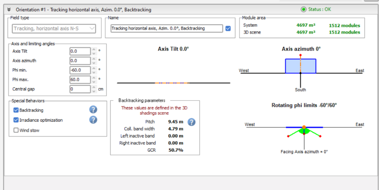
Task: Click the Right inactive band label
Action: (138, 143)
